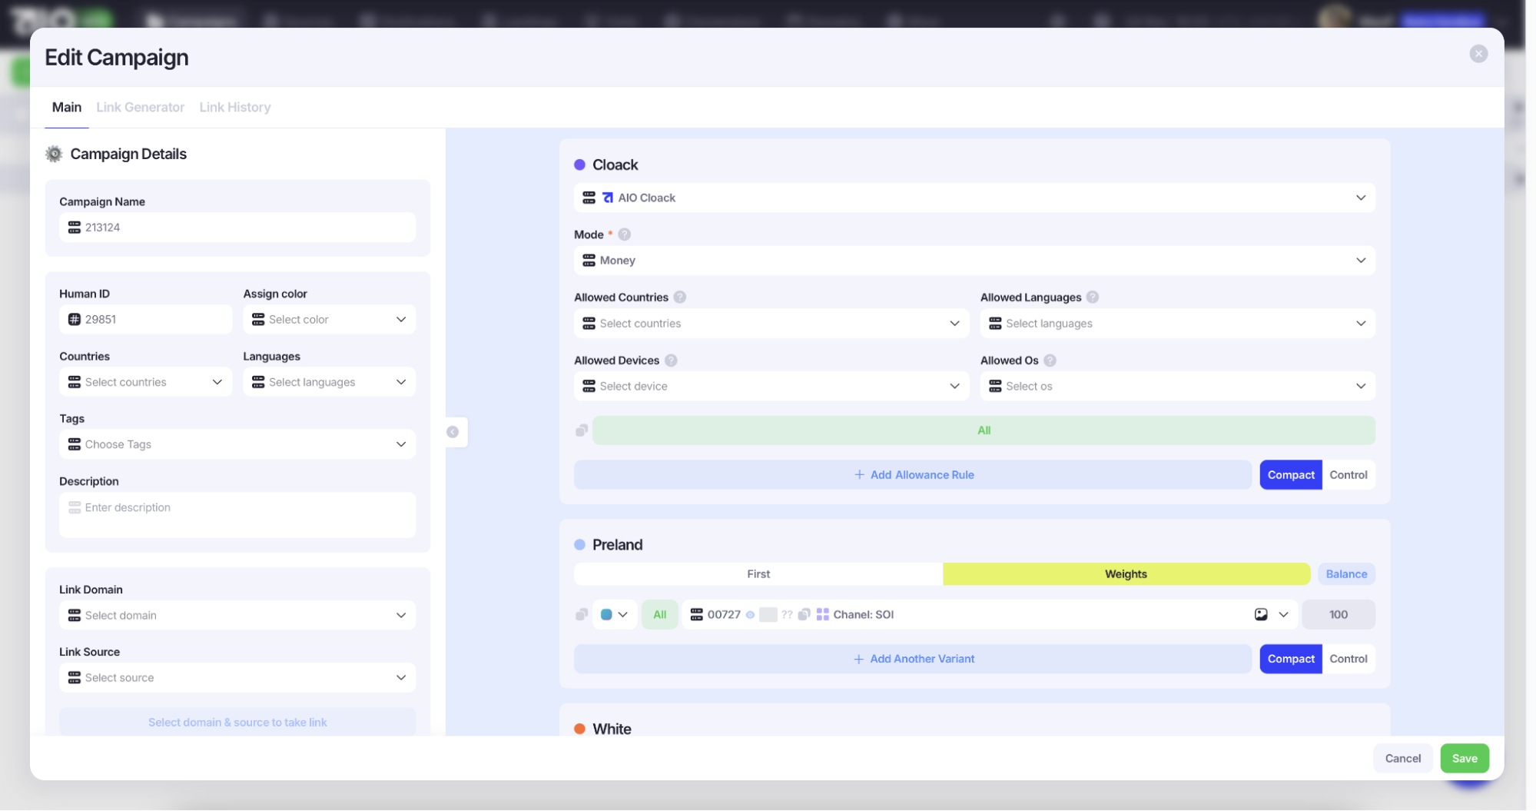Click the eye icon next to 00727
The image size is (1536, 811).
[751, 615]
